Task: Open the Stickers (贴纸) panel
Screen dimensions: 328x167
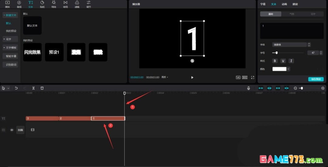Action: (x=42, y=4)
